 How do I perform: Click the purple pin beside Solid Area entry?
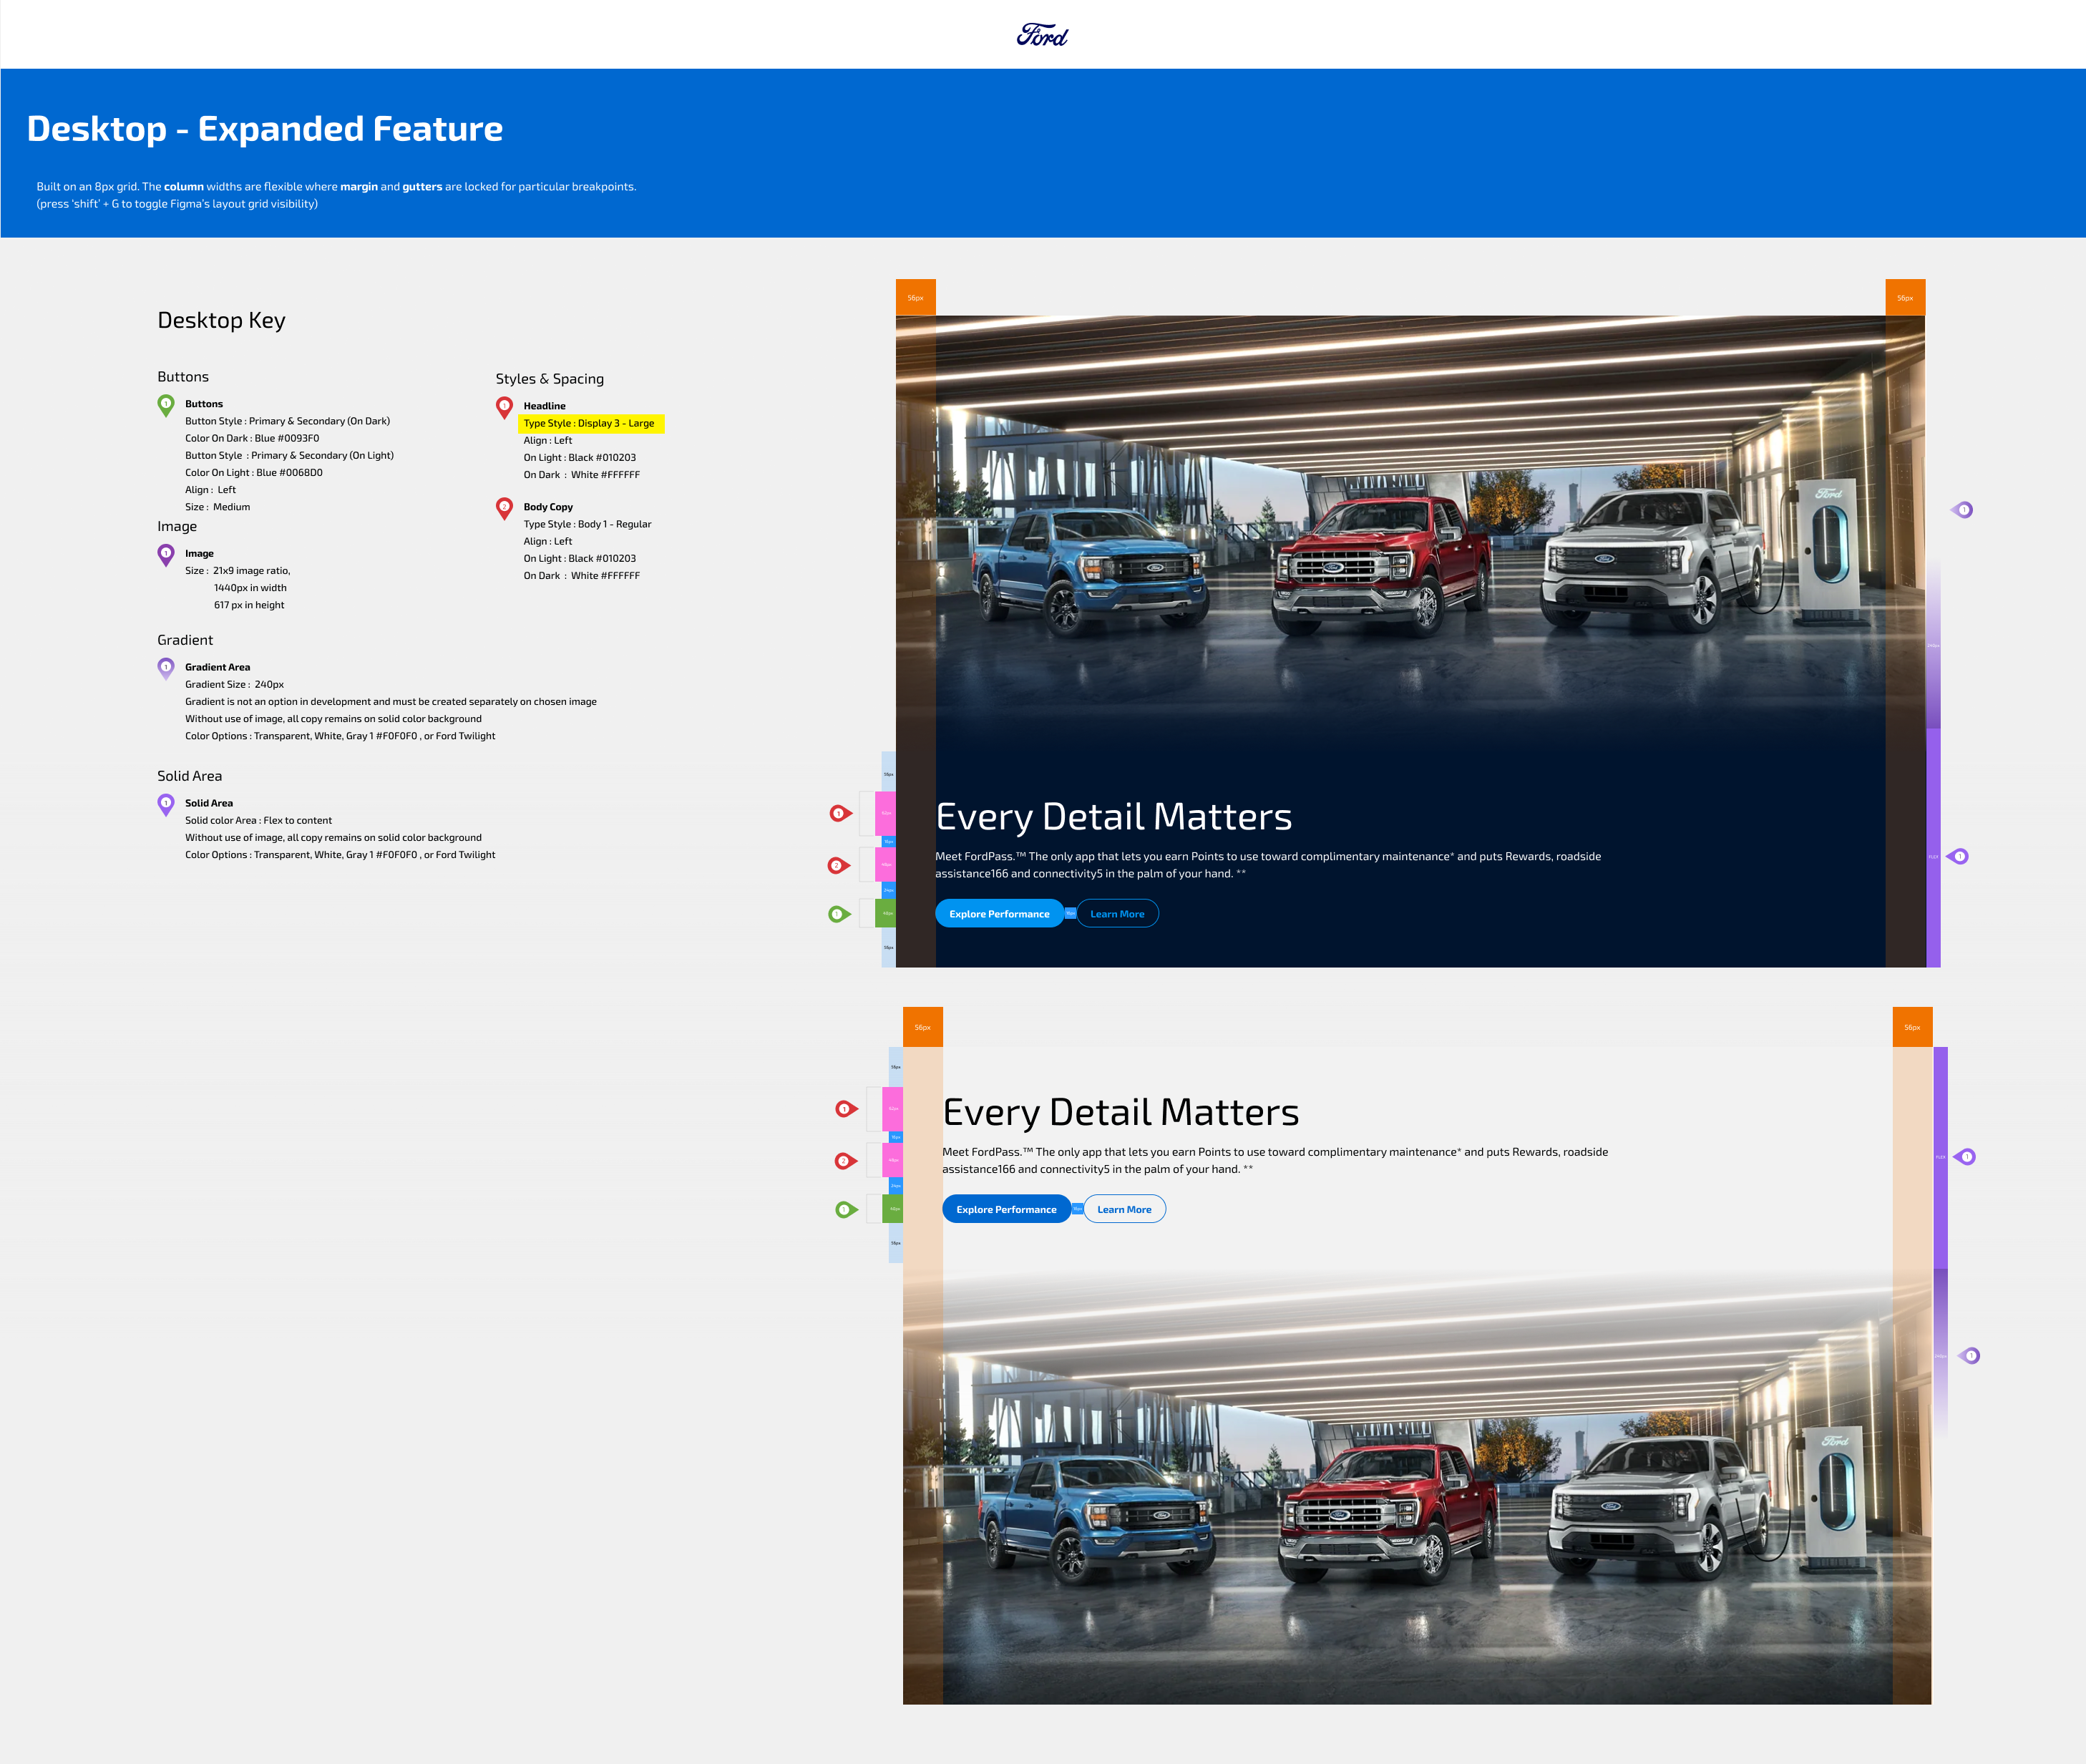click(166, 804)
